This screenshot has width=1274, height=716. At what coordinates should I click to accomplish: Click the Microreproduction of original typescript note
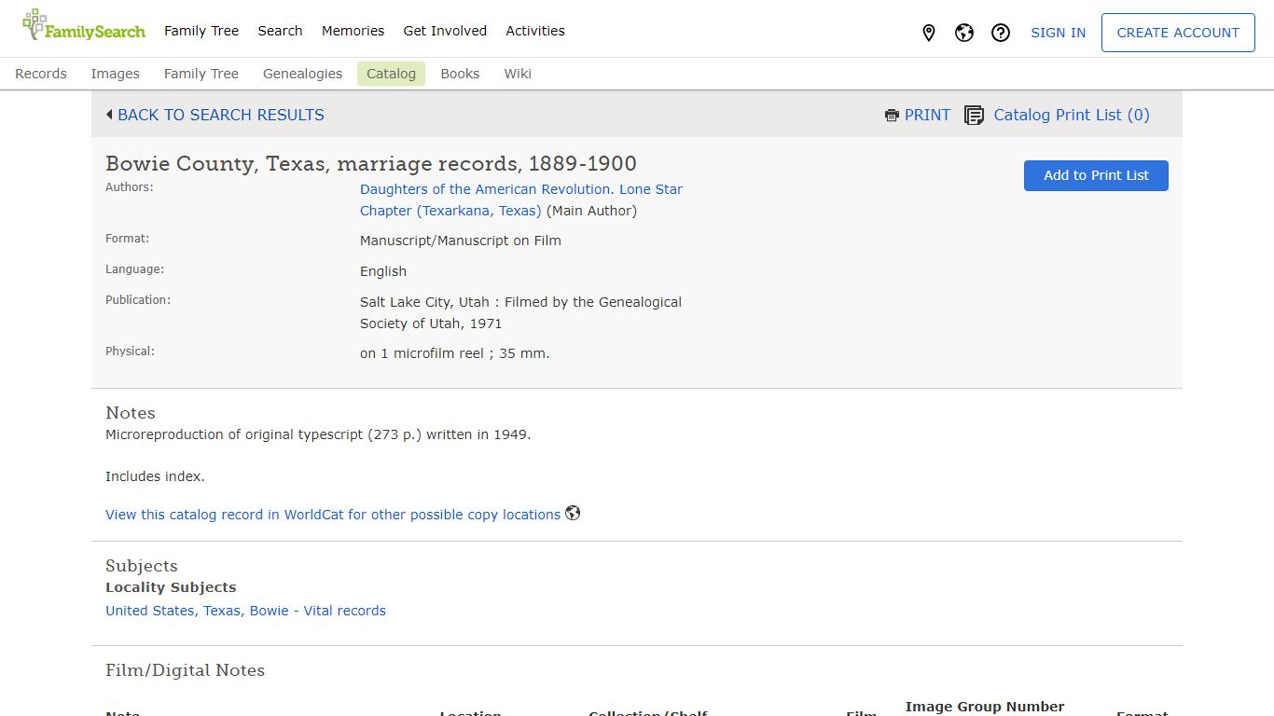318,434
